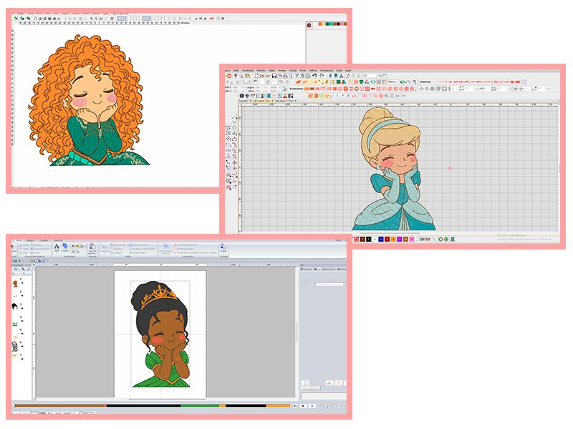This screenshot has height=429, width=573.
Task: Click the green segment of stitch timeline
Action: 201,405
